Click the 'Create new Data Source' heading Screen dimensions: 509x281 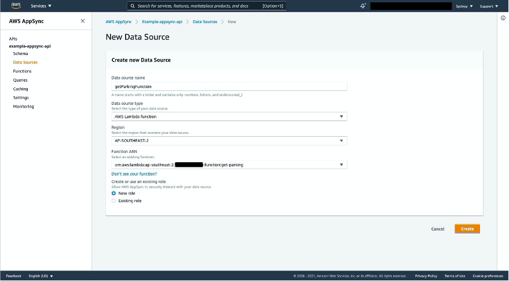(x=141, y=60)
